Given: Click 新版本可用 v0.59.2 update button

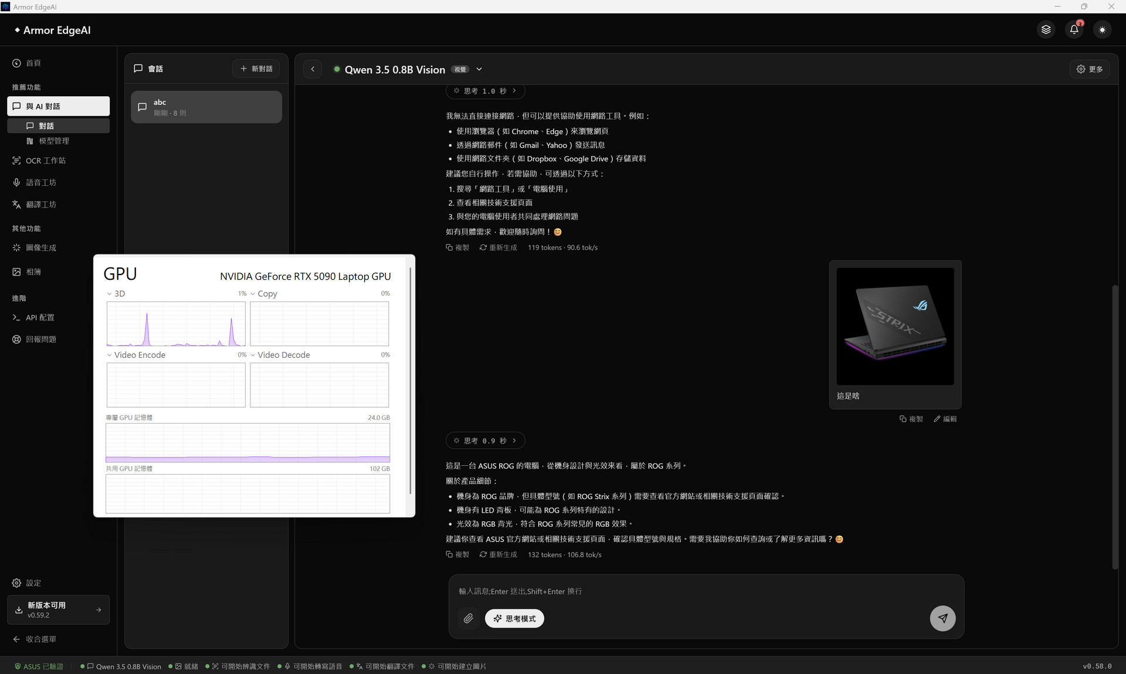Looking at the screenshot, I should coord(59,610).
